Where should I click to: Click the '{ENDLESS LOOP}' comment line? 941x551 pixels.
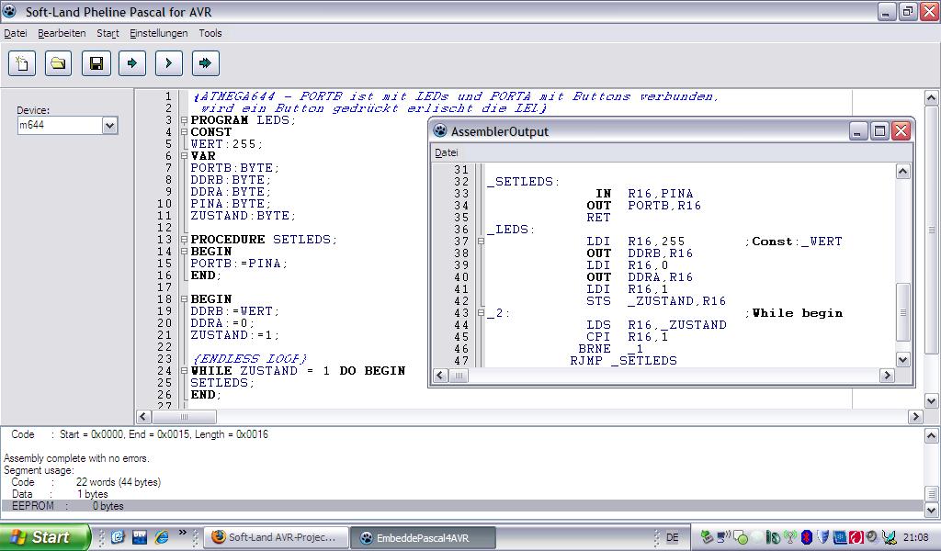coord(250,358)
